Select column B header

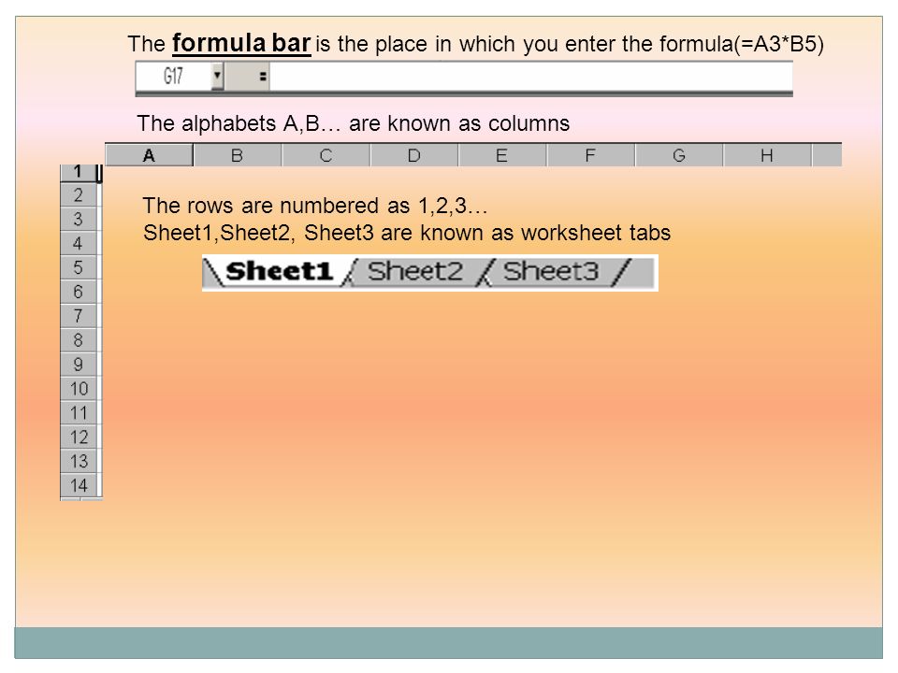[237, 155]
